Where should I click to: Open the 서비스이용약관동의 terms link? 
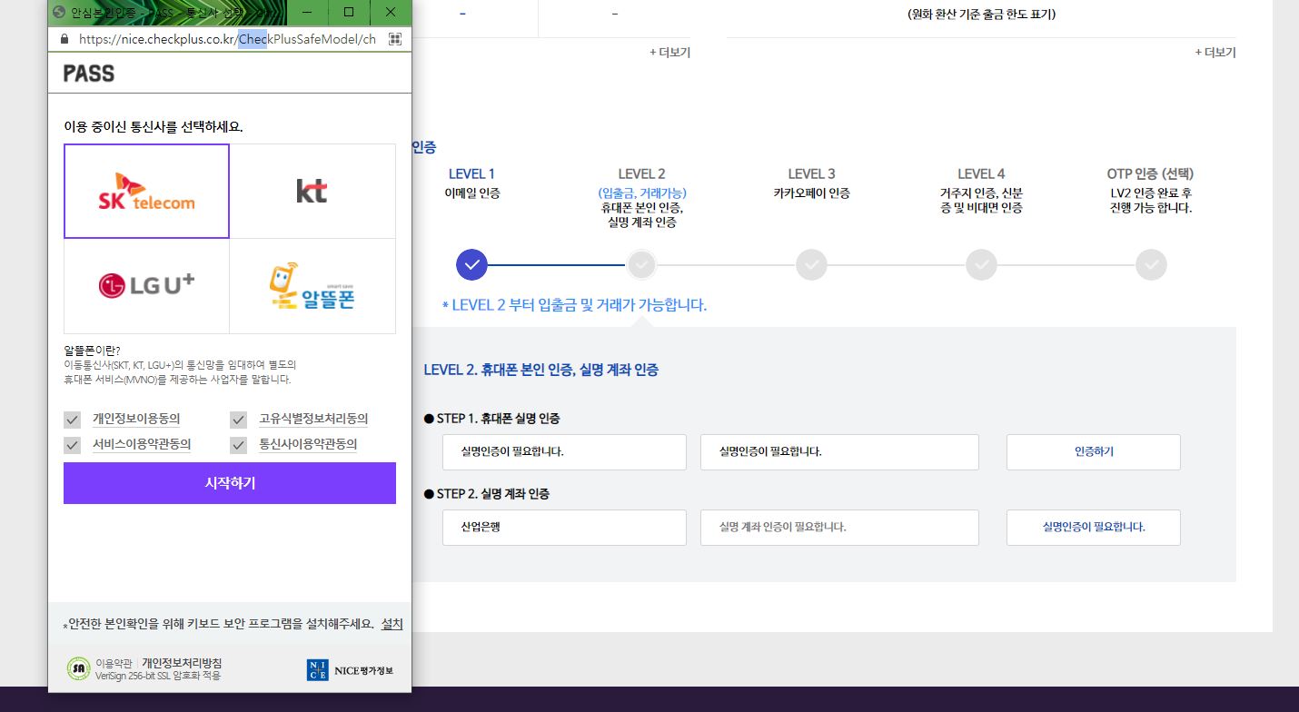coord(142,444)
